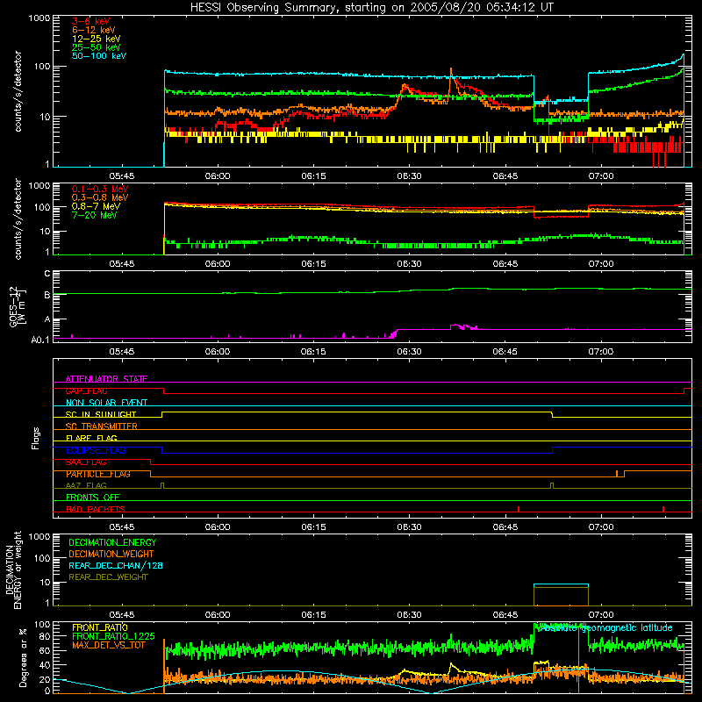Click the 05:45 tick label under the Flags panel
This screenshot has height=702, width=702.
pos(122,527)
